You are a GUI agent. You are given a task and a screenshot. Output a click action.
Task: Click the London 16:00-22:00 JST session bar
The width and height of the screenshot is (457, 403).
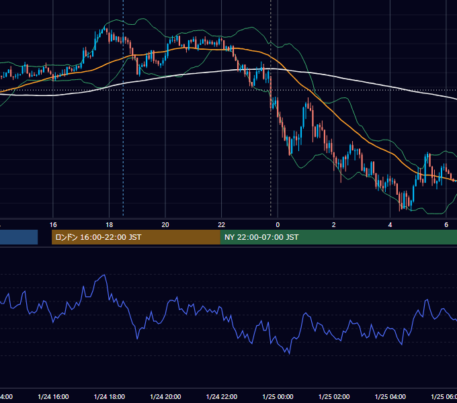point(136,237)
